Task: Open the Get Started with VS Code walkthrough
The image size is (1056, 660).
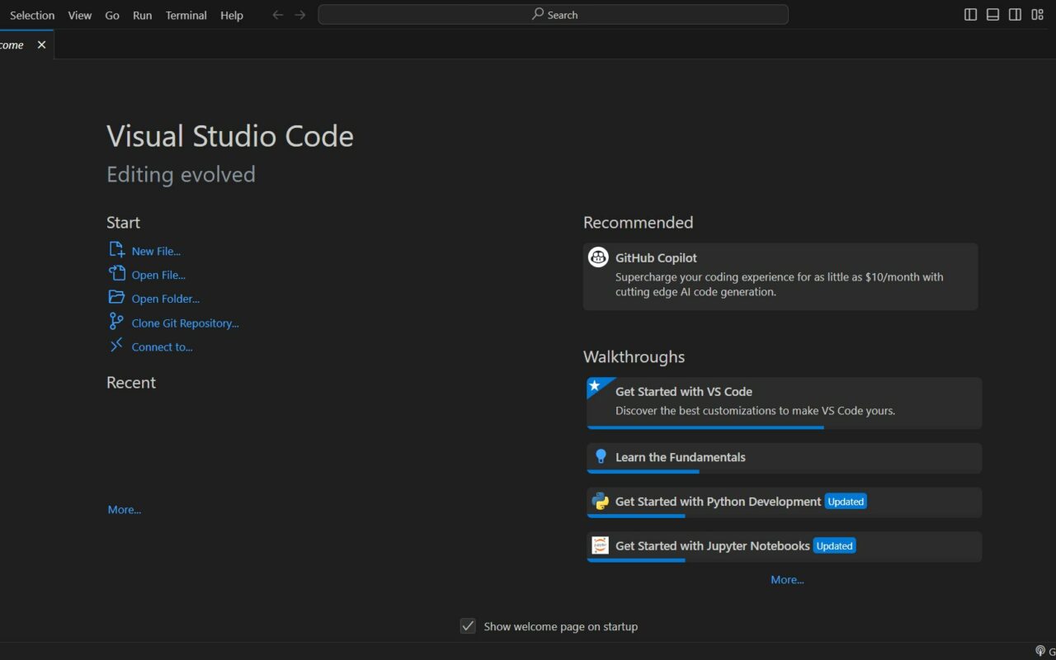Action: [784, 403]
